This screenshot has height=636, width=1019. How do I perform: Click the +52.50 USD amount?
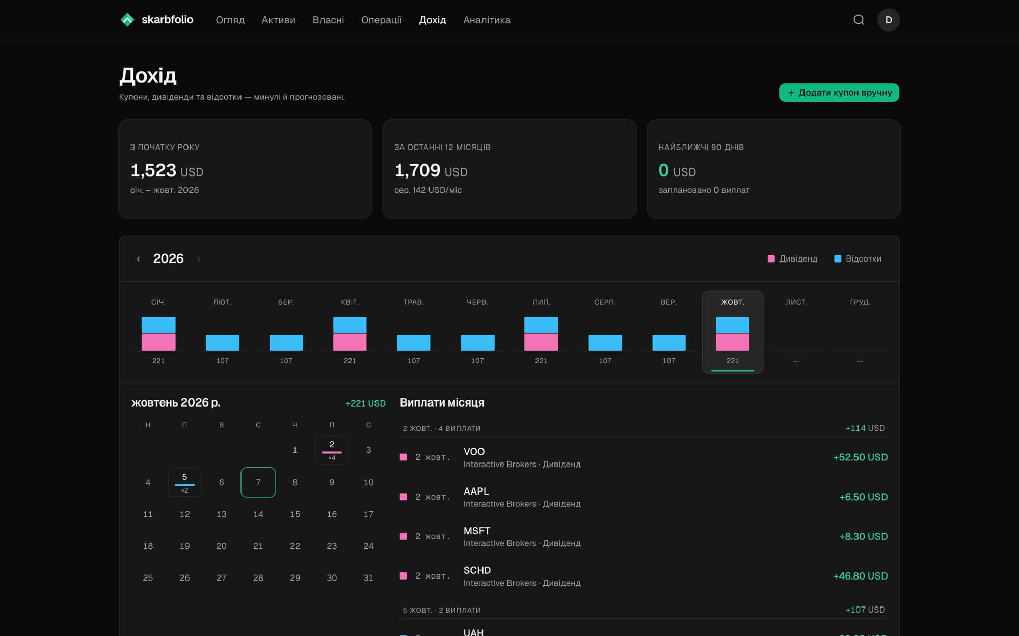860,457
